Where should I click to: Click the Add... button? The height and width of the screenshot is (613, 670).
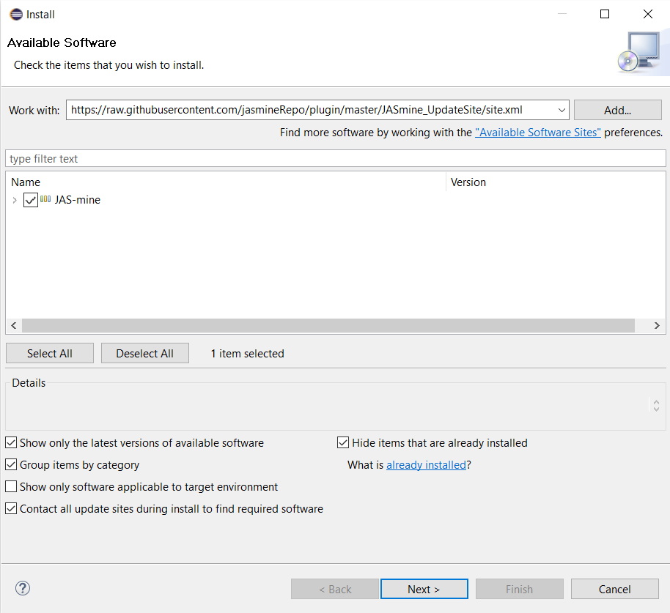coord(617,111)
